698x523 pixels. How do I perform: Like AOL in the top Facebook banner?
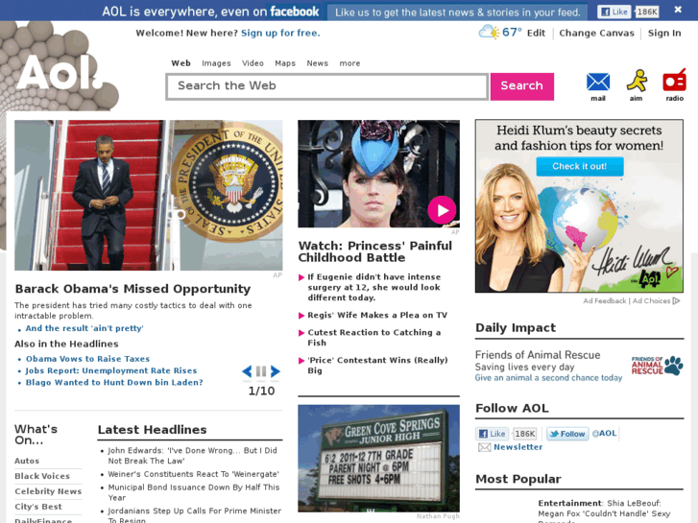(614, 12)
